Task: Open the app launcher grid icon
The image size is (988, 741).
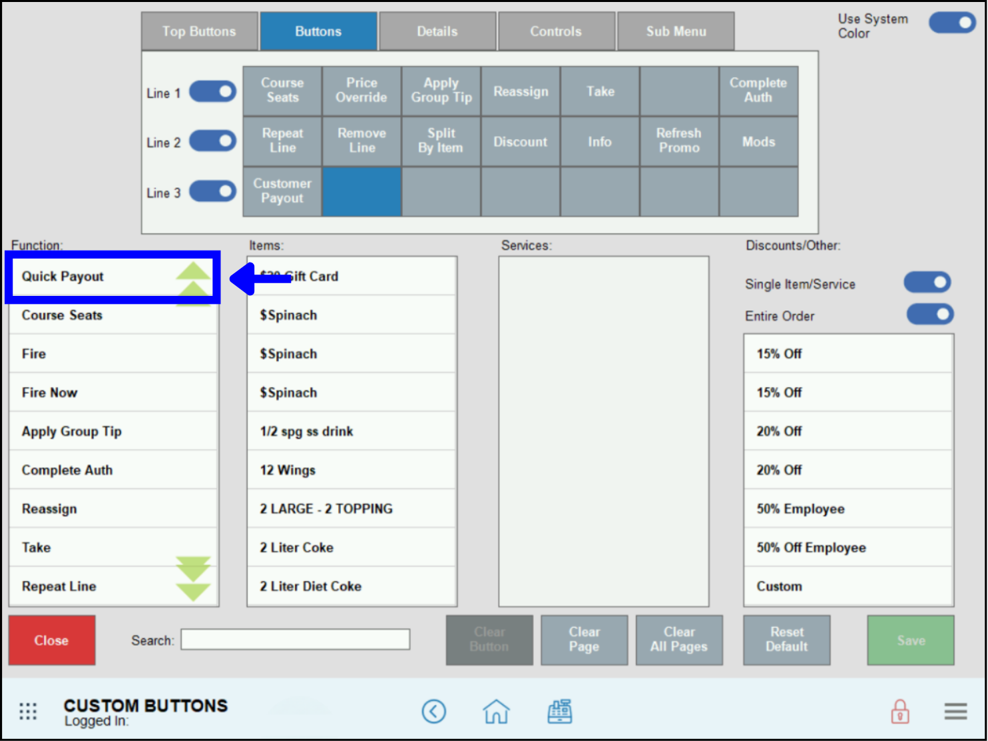Action: (28, 711)
